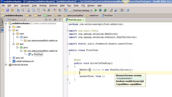Open the VCS menu
The height and width of the screenshot is (97, 172).
click(83, 6)
